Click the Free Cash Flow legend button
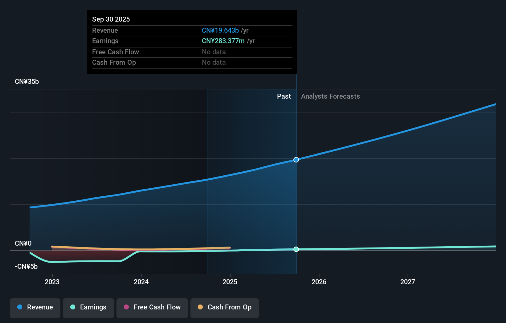The image size is (506, 323). coord(152,308)
